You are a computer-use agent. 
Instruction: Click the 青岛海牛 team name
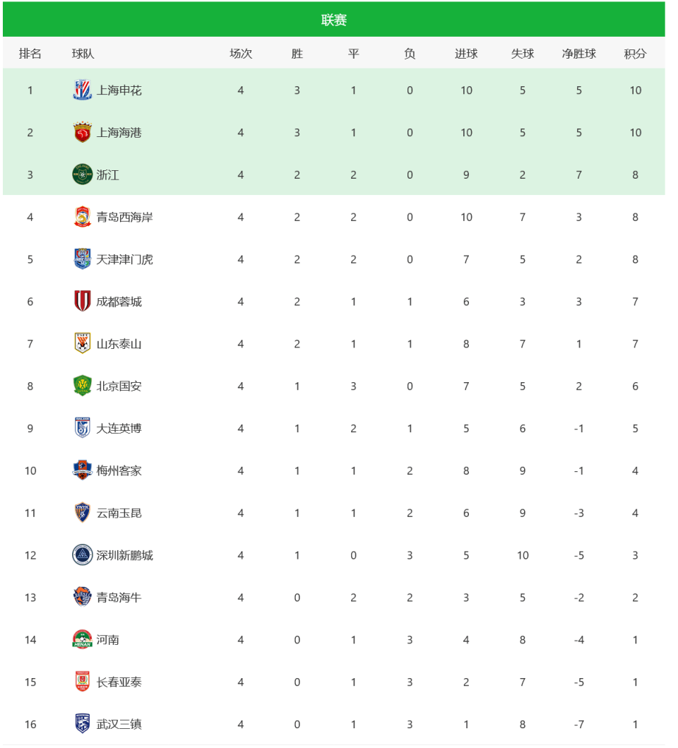pyautogui.click(x=119, y=598)
